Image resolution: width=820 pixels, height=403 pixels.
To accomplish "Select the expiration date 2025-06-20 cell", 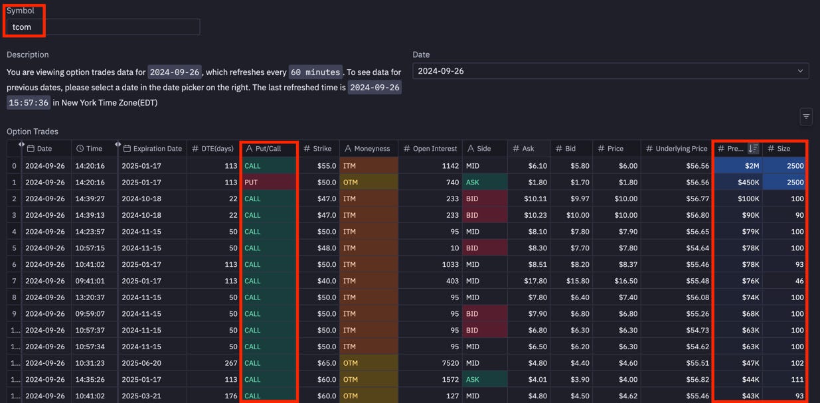I will coord(152,363).
